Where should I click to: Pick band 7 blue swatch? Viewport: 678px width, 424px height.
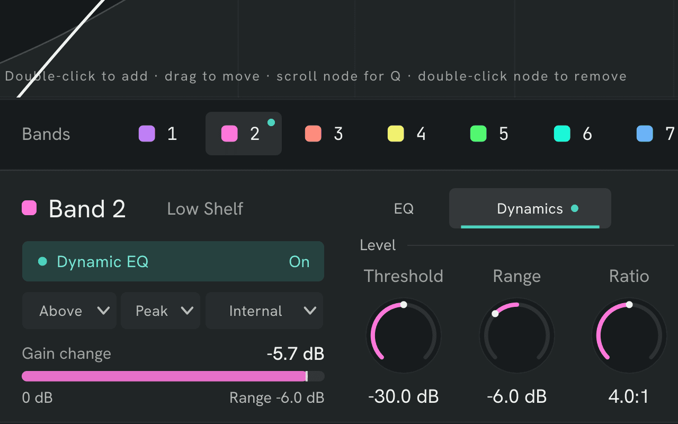pyautogui.click(x=645, y=134)
